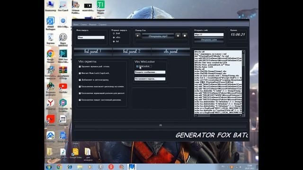The width and height of the screenshot is (303, 170).
Task: Click the Google Docs desktop shortcut
Action: [x=63, y=137]
